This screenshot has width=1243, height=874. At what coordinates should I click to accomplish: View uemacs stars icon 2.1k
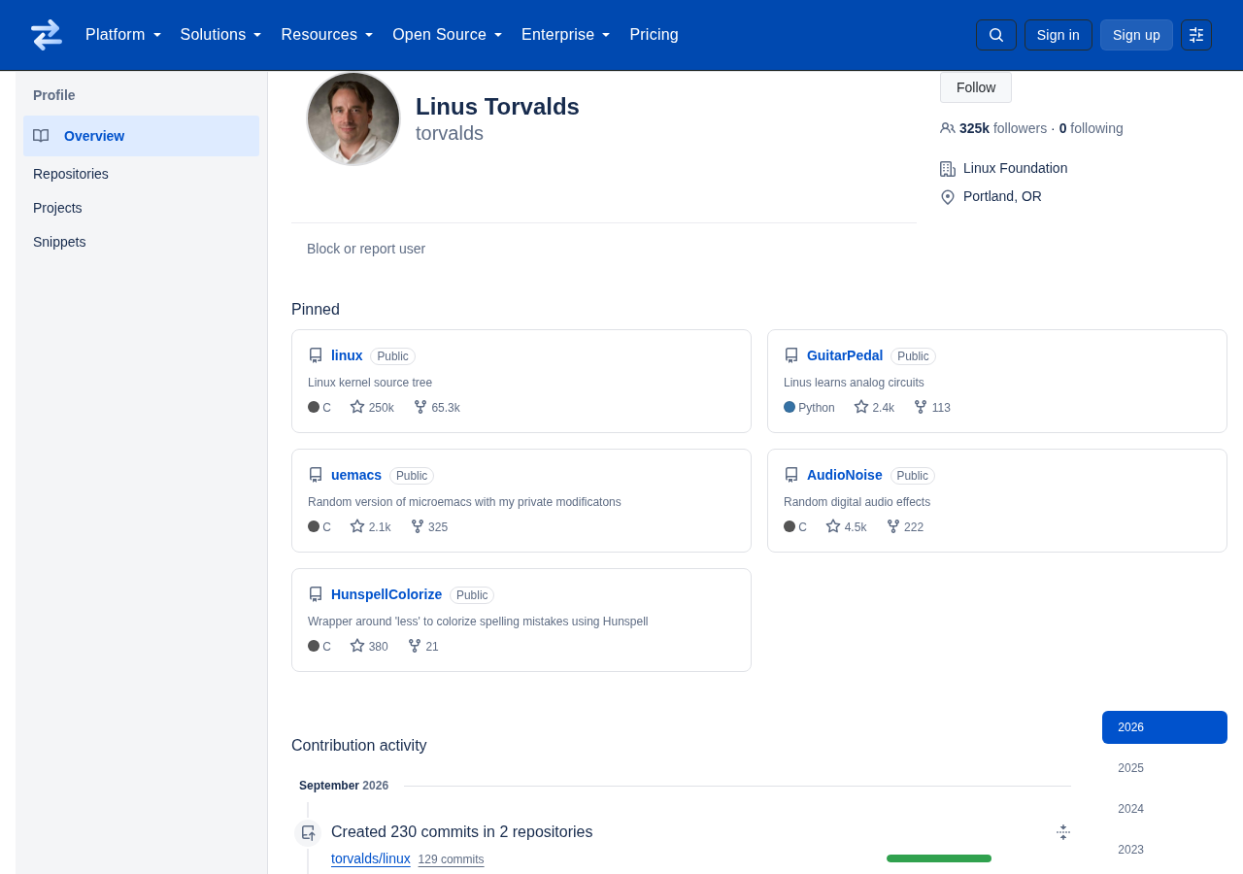tap(357, 526)
